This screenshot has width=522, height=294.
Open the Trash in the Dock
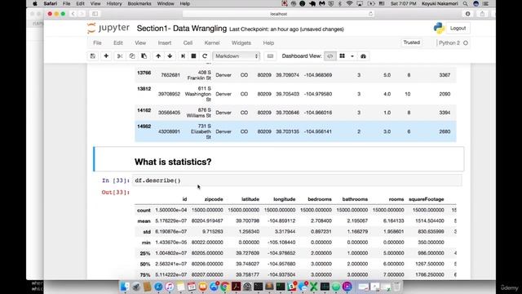[x=397, y=287]
